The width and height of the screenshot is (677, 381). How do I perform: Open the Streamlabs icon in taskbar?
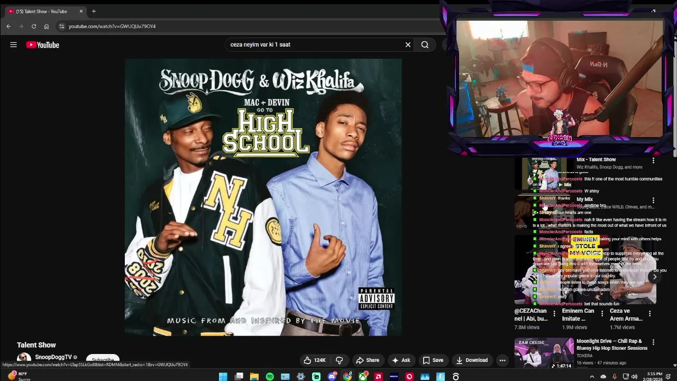(x=316, y=377)
